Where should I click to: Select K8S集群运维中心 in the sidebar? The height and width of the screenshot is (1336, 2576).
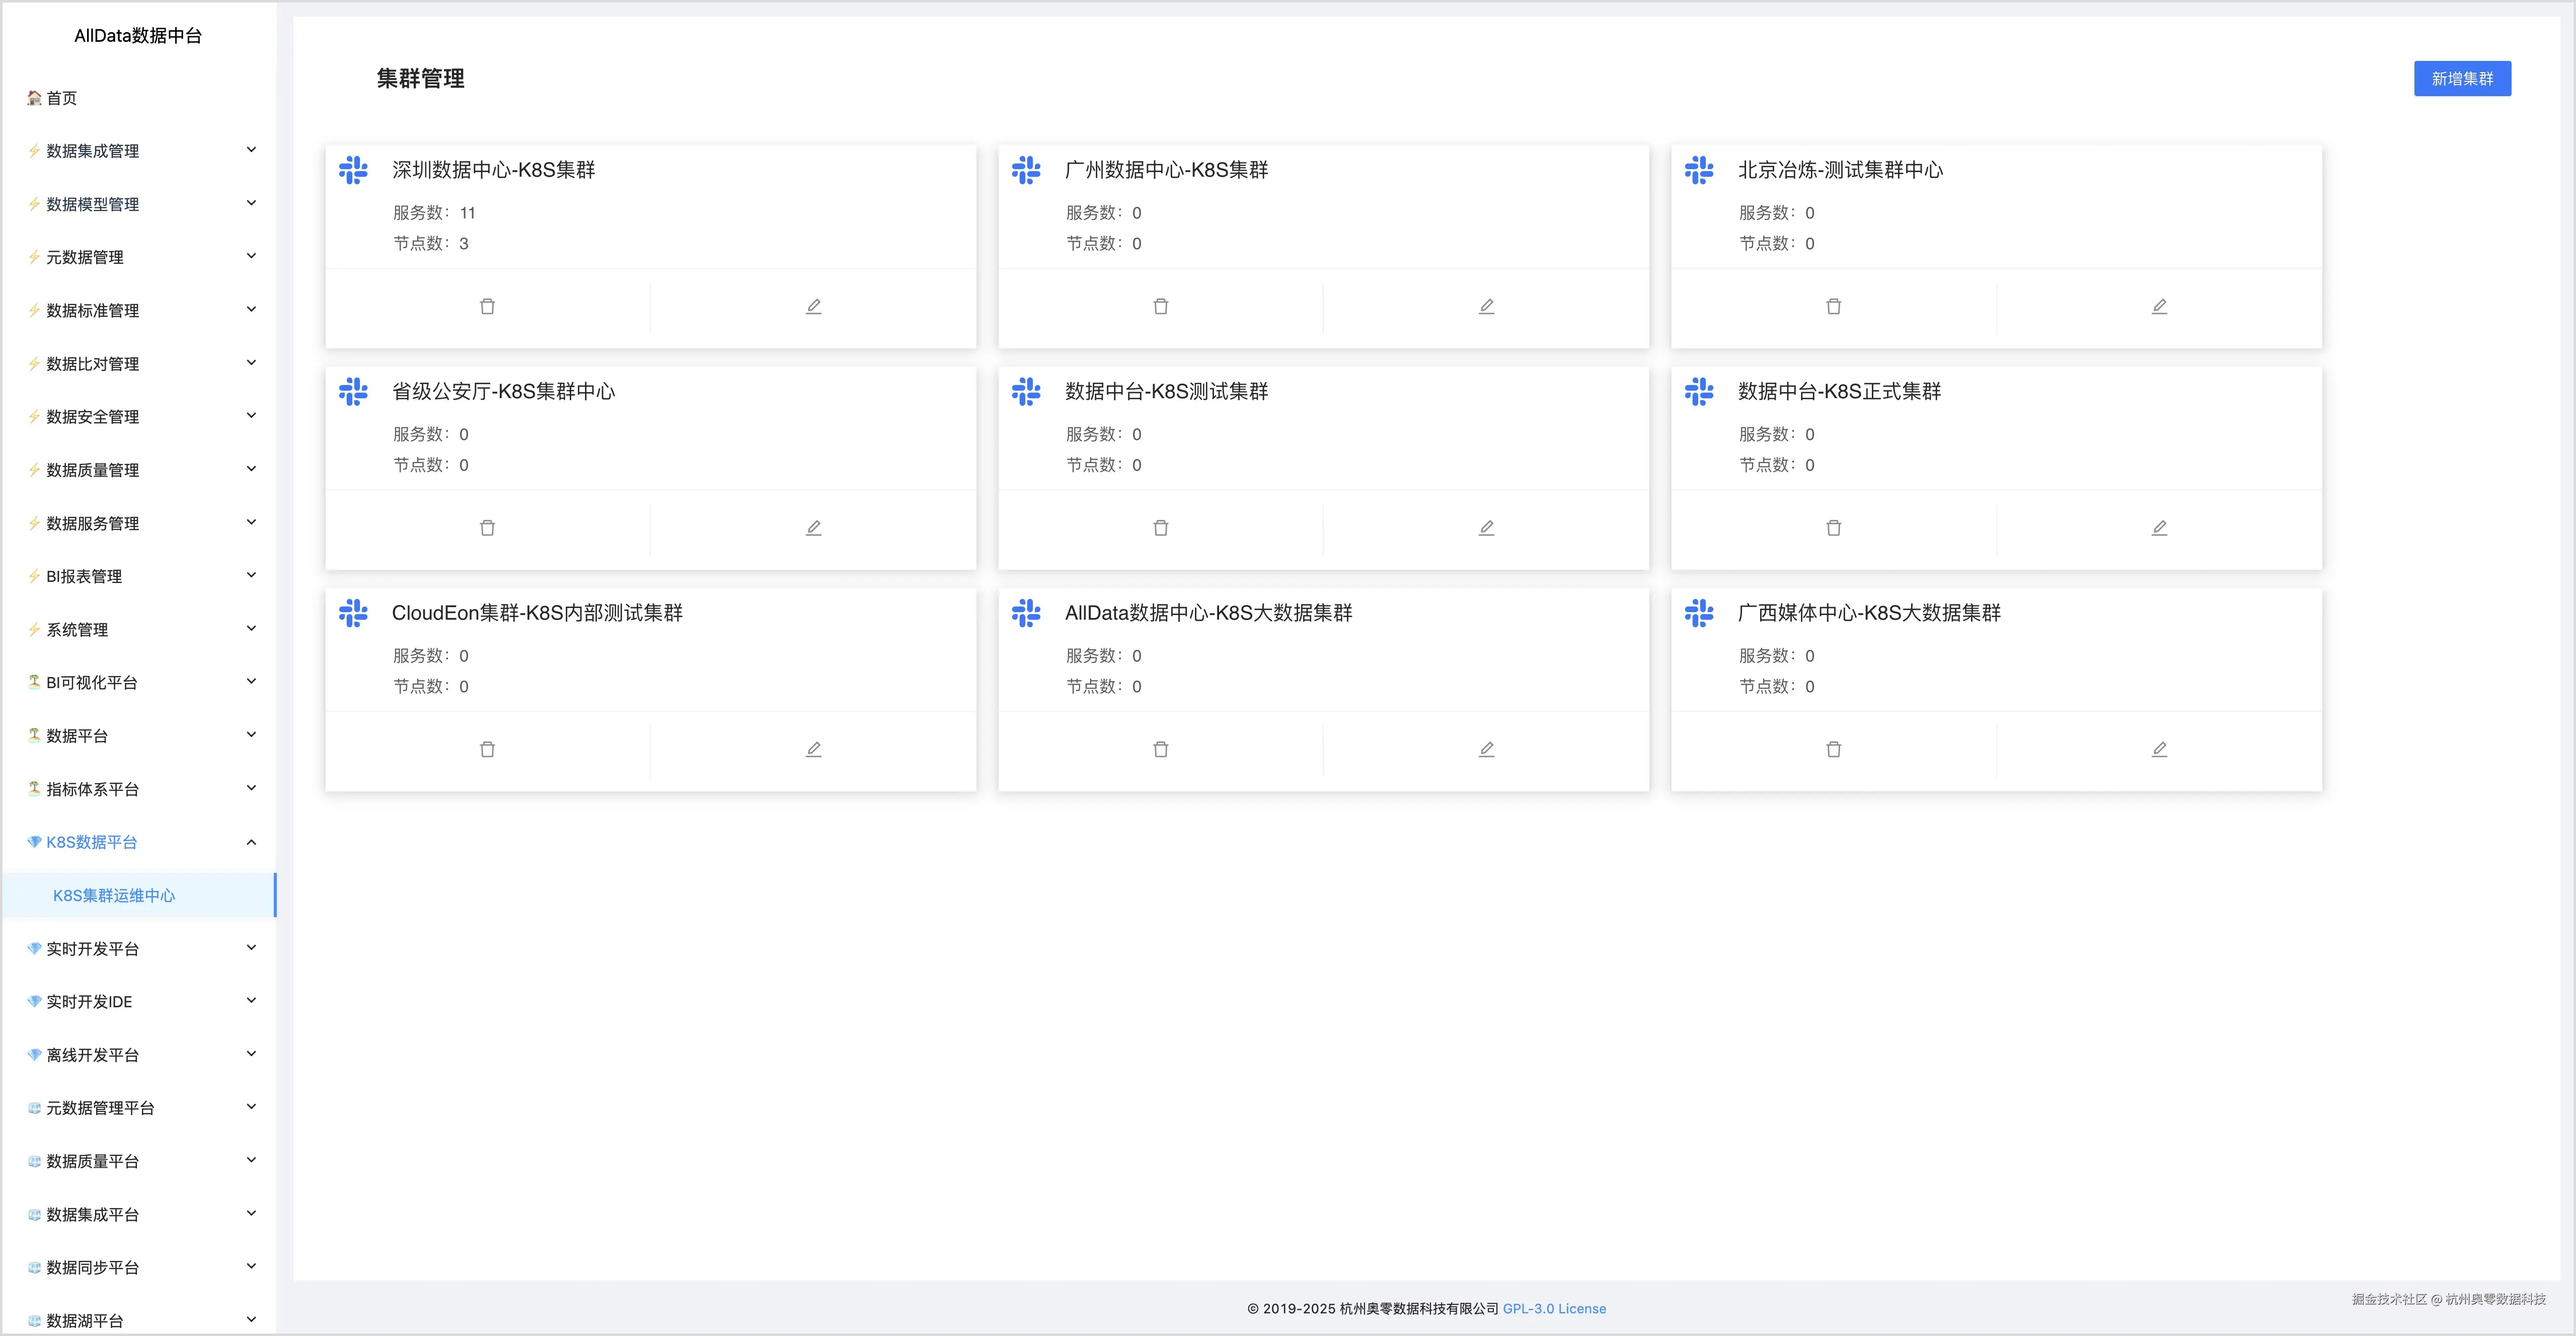tap(114, 895)
